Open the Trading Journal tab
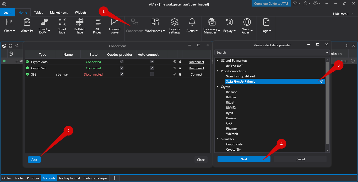 pos(69,178)
